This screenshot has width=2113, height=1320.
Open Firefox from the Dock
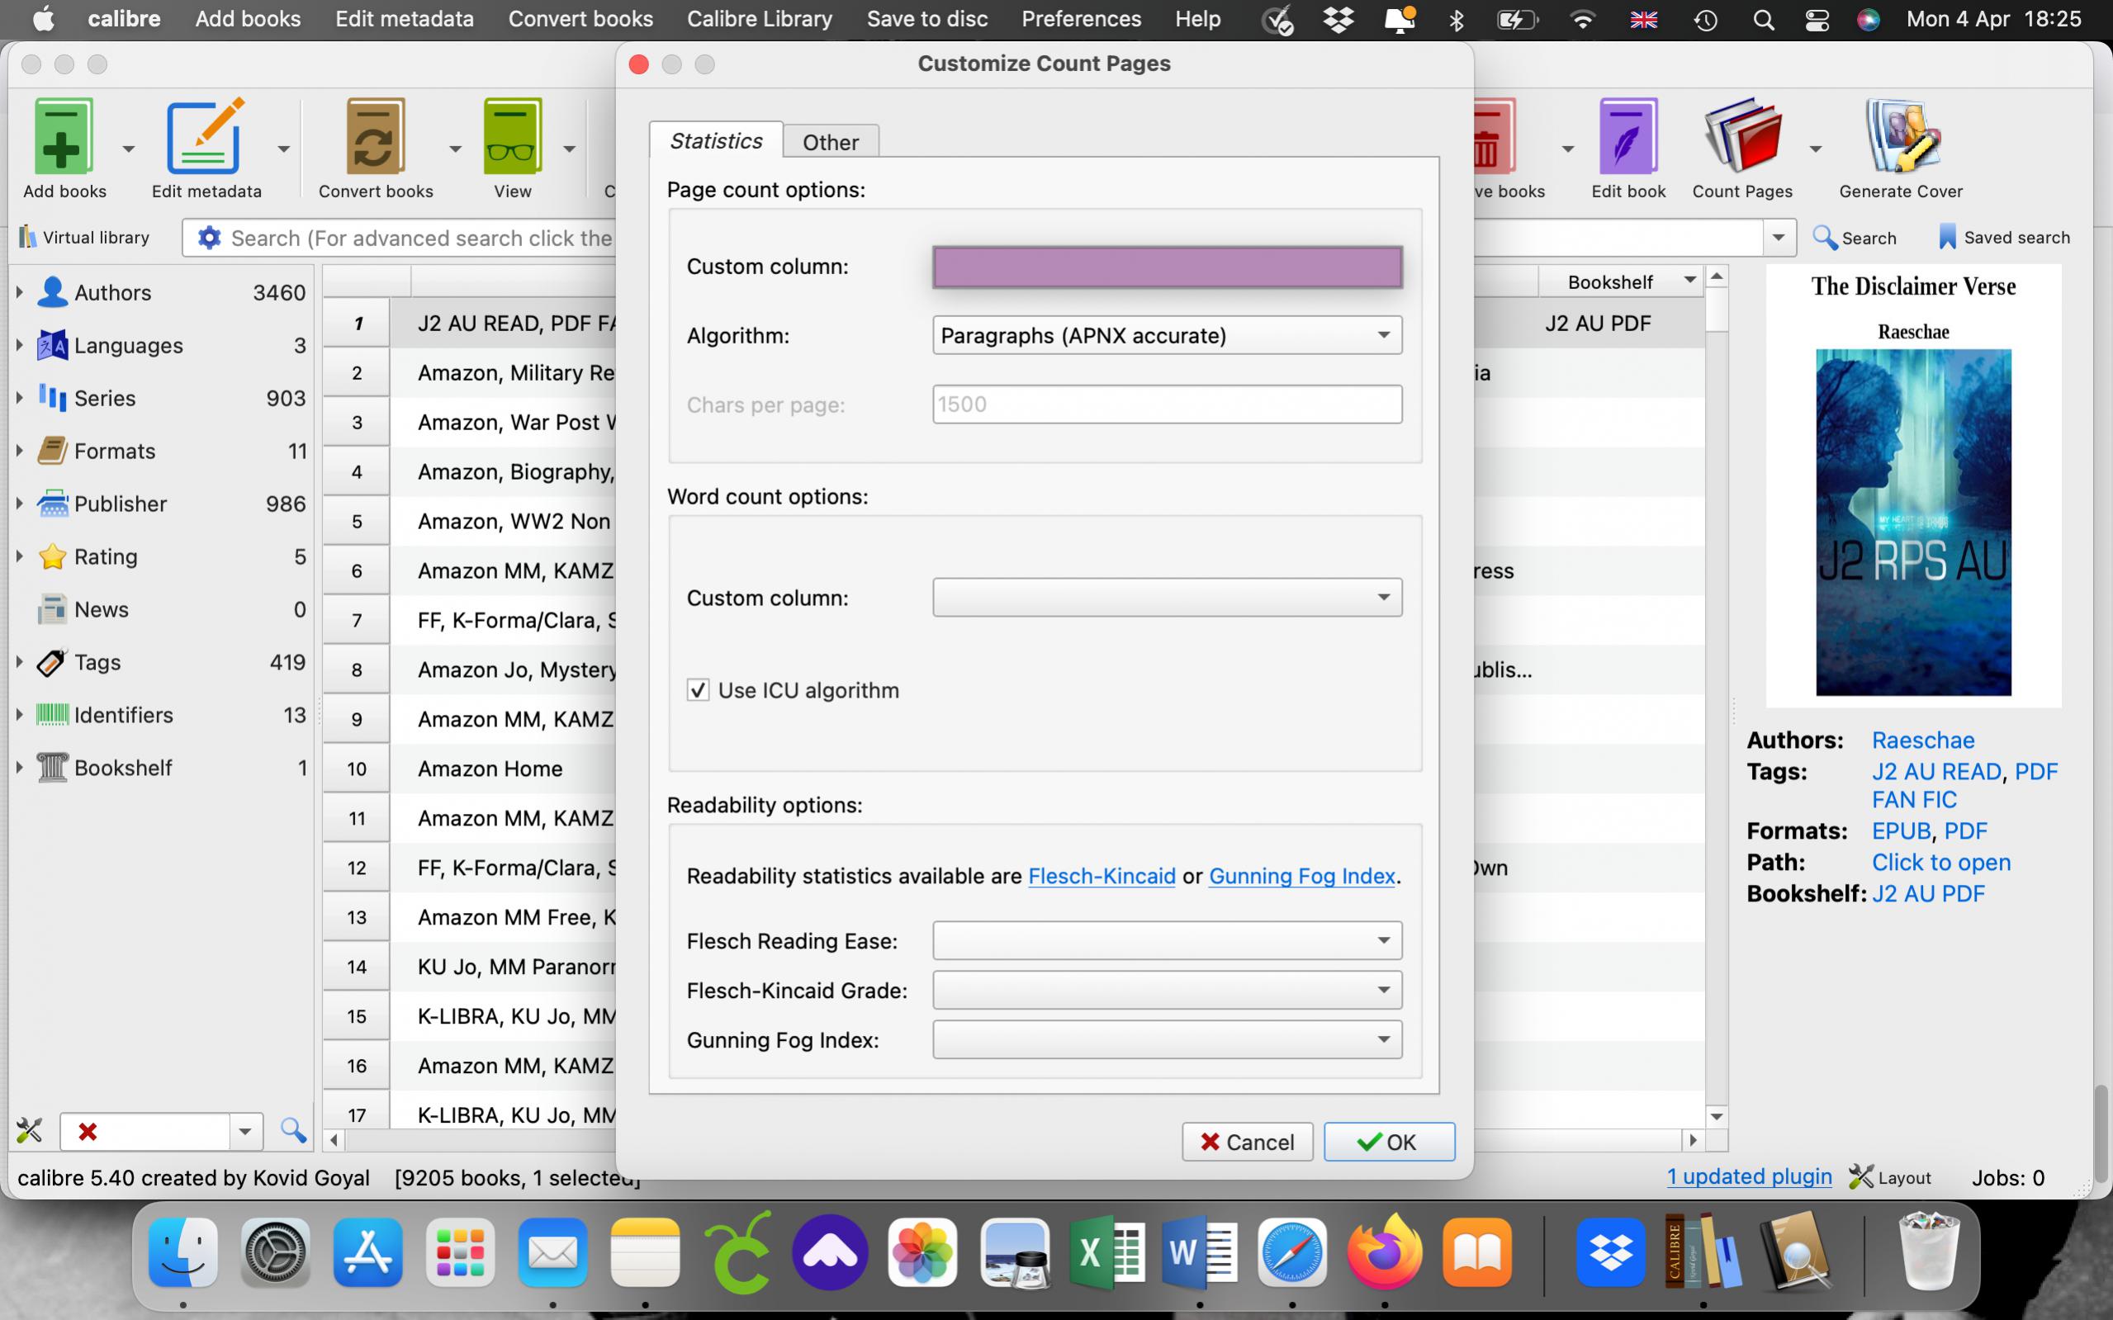(1384, 1253)
